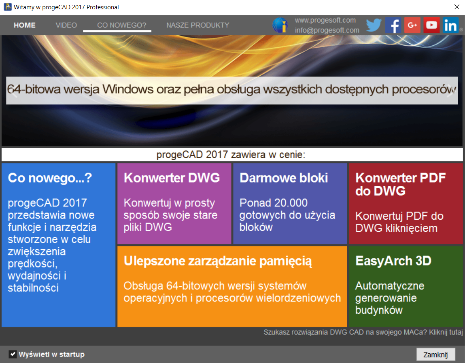Screen dimensions: 465x363
Task: Click the Google Plus icon
Action: pyautogui.click(x=412, y=25)
